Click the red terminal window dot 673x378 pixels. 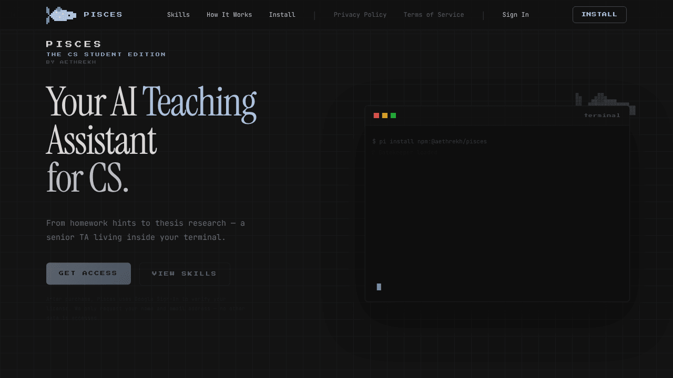click(376, 115)
